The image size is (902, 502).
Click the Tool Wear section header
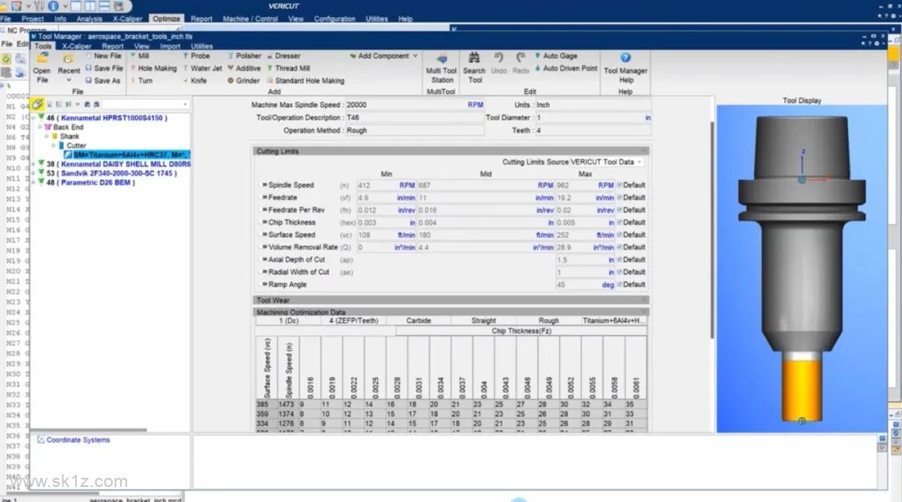pos(450,300)
